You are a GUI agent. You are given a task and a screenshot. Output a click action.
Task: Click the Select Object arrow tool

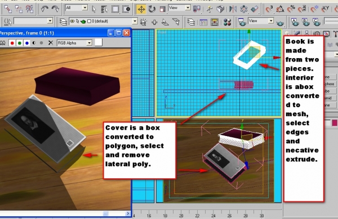(94, 9)
